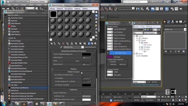The image size is (188, 106).
Task: Click the Bump map None button
Action: coord(77,61)
